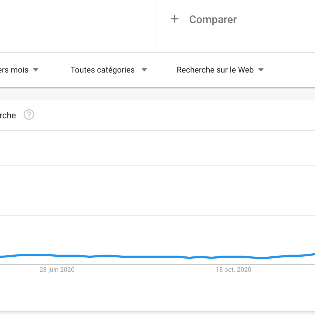
Task: Click the rising right end of the trend line
Action: 312,254
